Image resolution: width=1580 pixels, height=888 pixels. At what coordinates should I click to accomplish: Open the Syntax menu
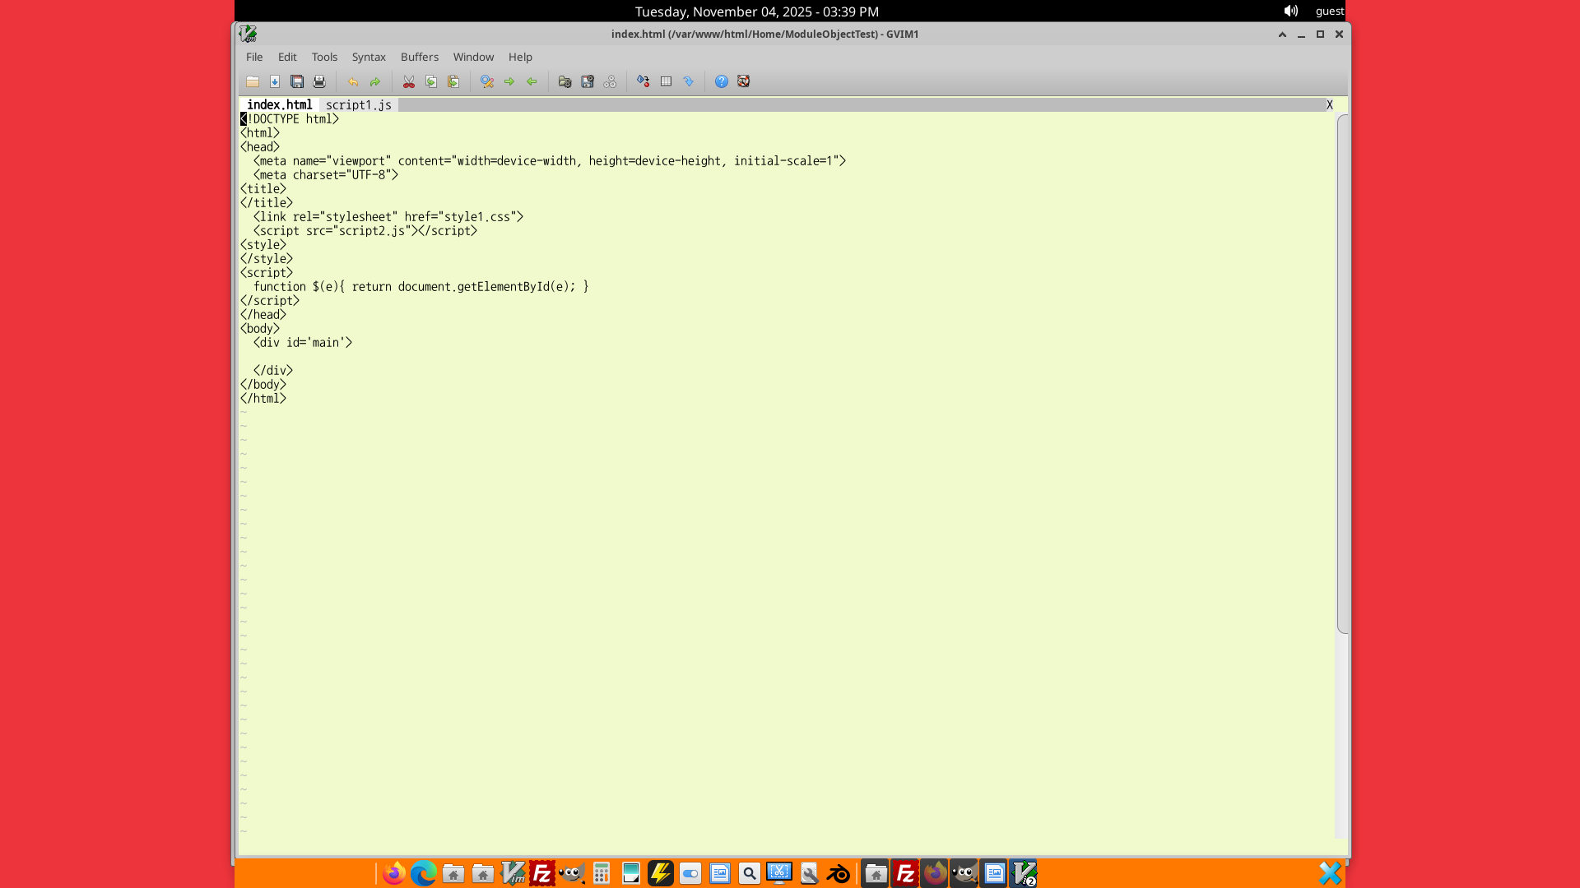(369, 57)
